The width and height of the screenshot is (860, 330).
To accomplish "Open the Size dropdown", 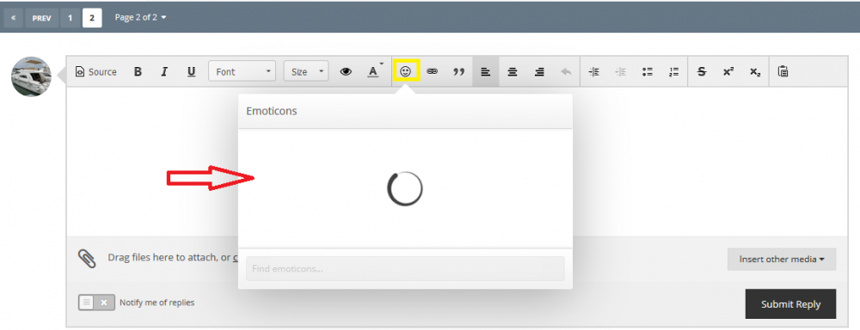I will [x=305, y=71].
